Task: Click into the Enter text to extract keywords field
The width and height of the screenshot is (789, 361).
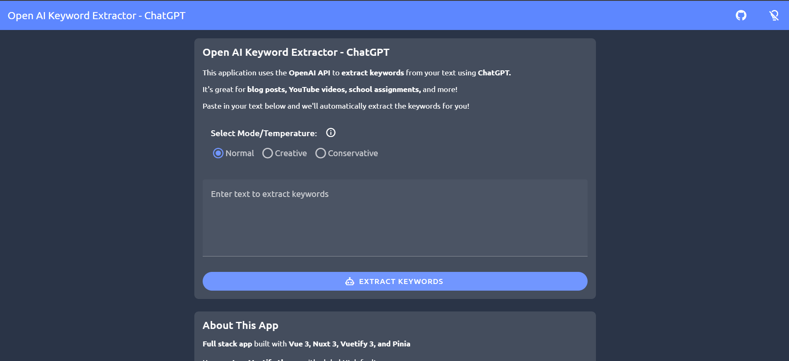Action: point(395,218)
